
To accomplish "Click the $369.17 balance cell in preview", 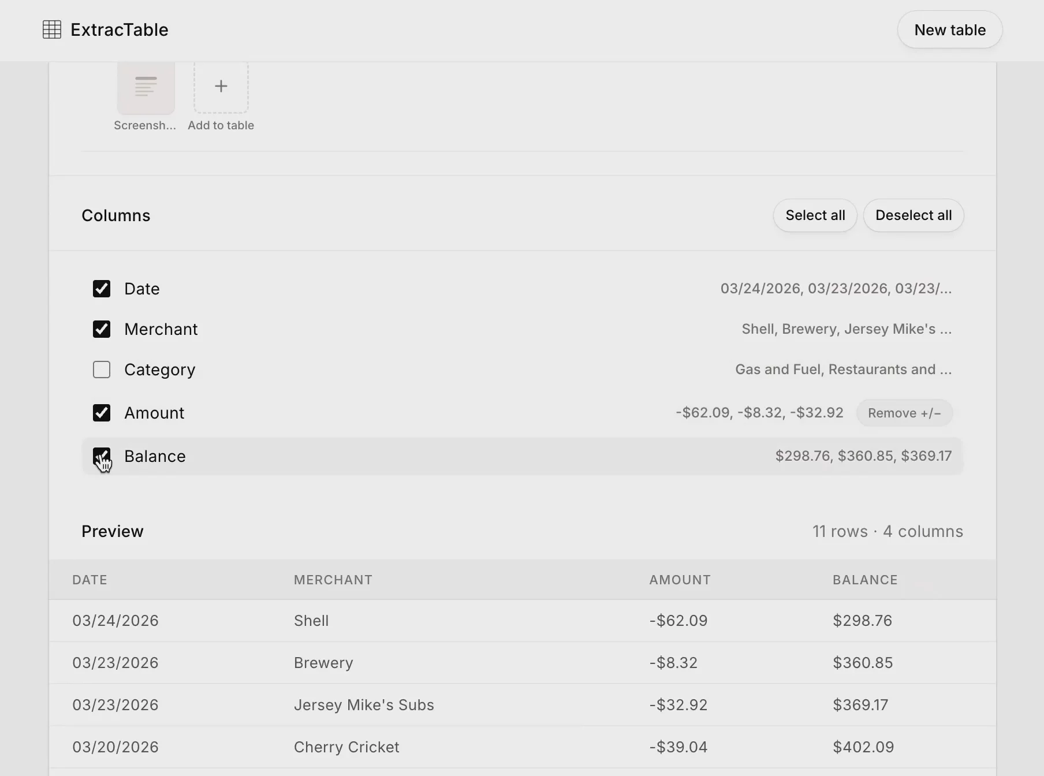I will [x=860, y=705].
